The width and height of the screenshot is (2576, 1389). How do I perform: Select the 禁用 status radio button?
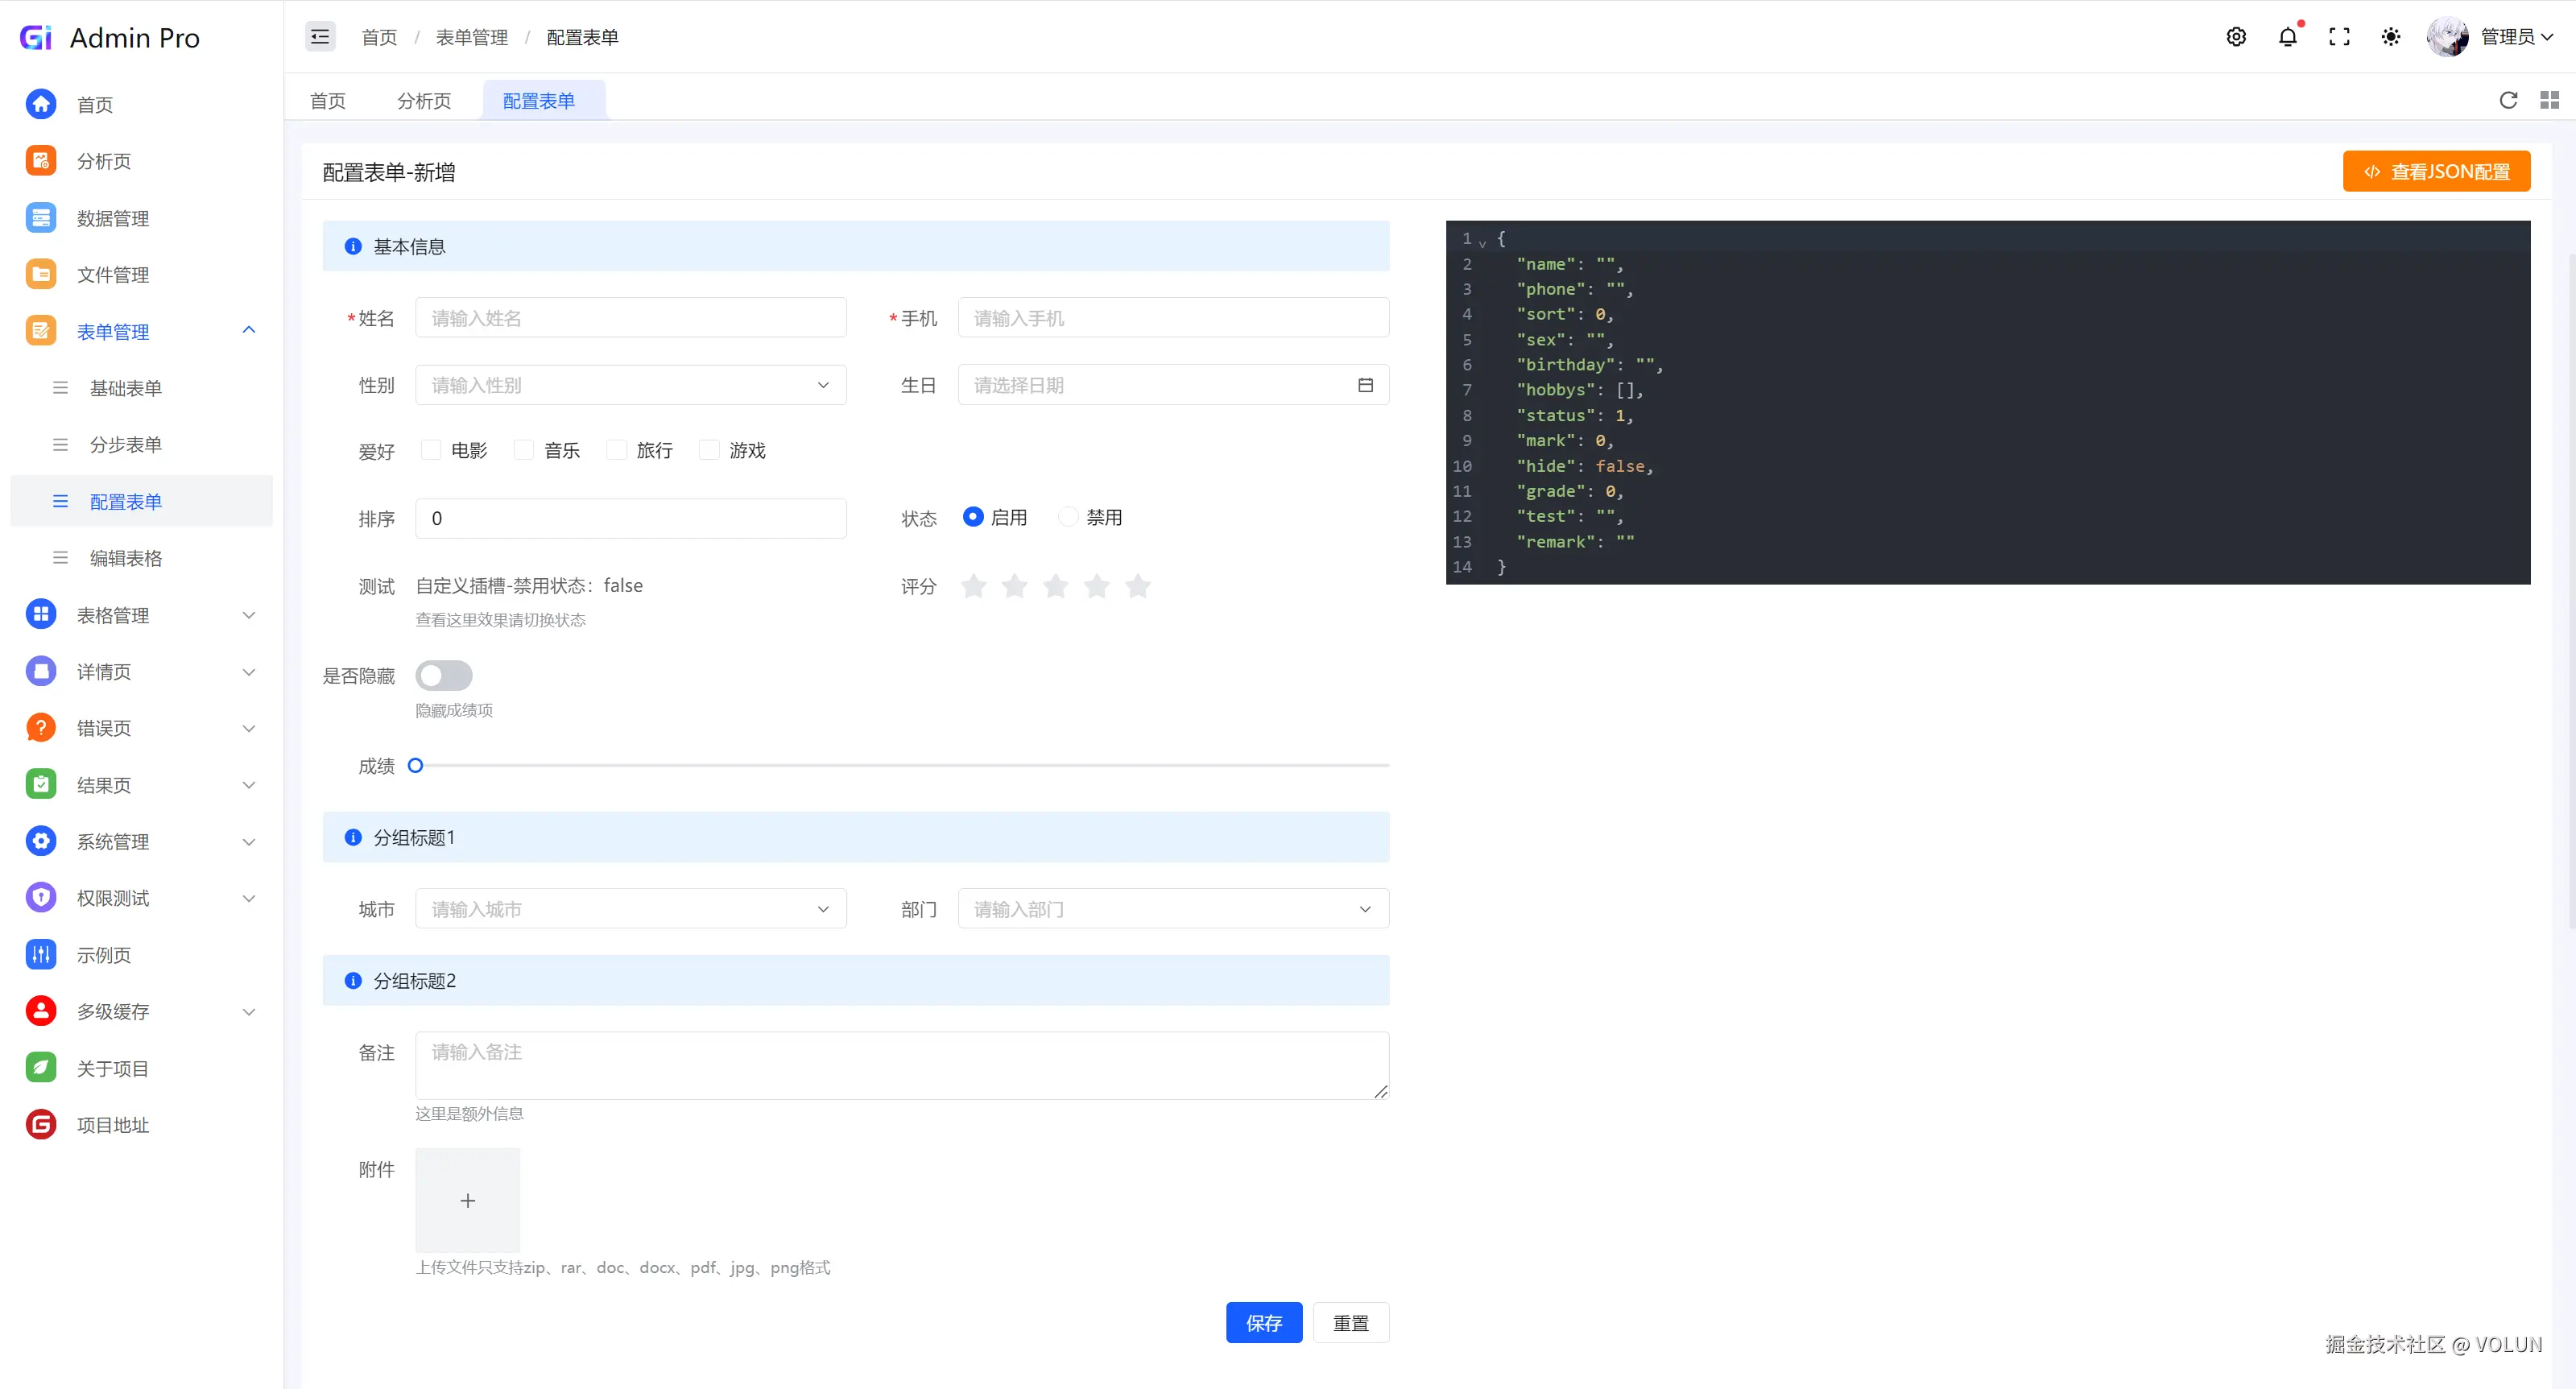coord(1068,517)
